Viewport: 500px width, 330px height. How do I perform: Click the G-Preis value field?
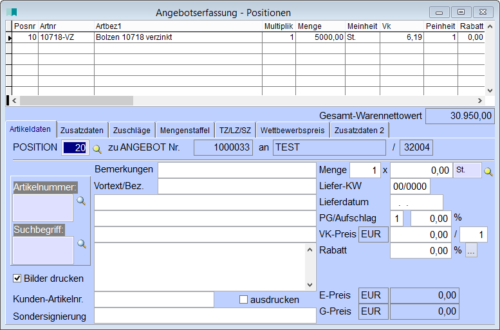pyautogui.click(x=425, y=311)
